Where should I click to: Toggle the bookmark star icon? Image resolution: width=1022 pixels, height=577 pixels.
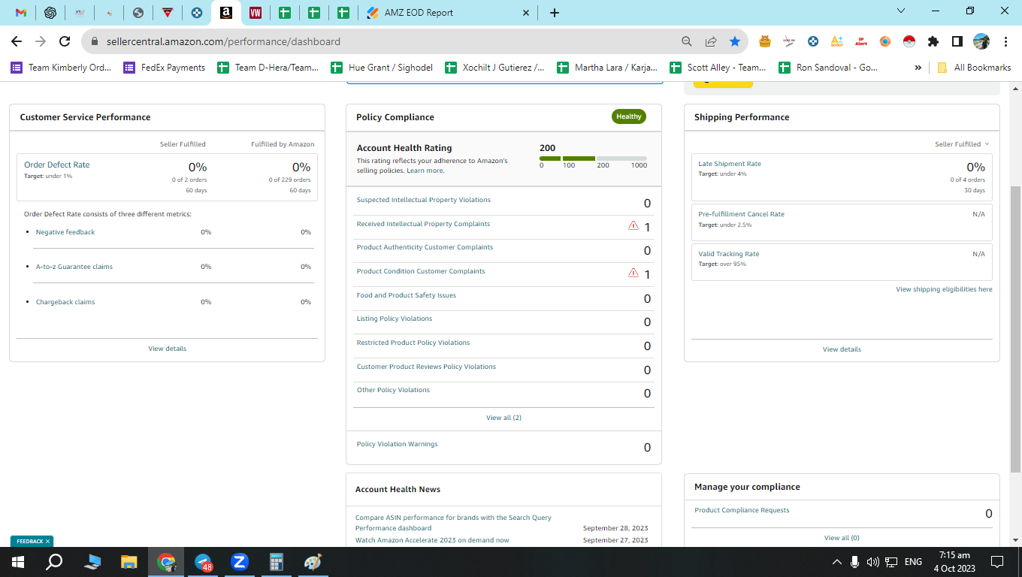735,41
